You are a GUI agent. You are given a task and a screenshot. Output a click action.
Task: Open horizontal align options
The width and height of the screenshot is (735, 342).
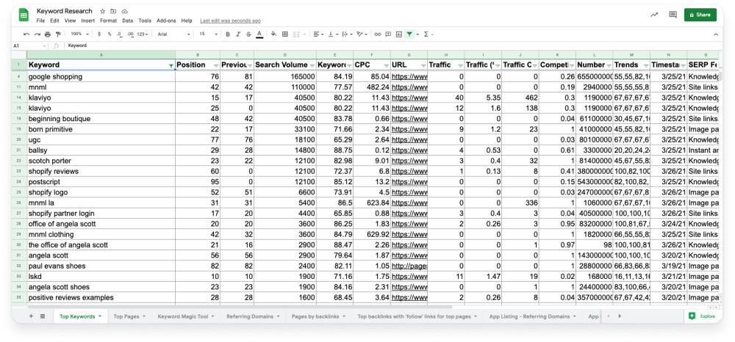pos(318,34)
